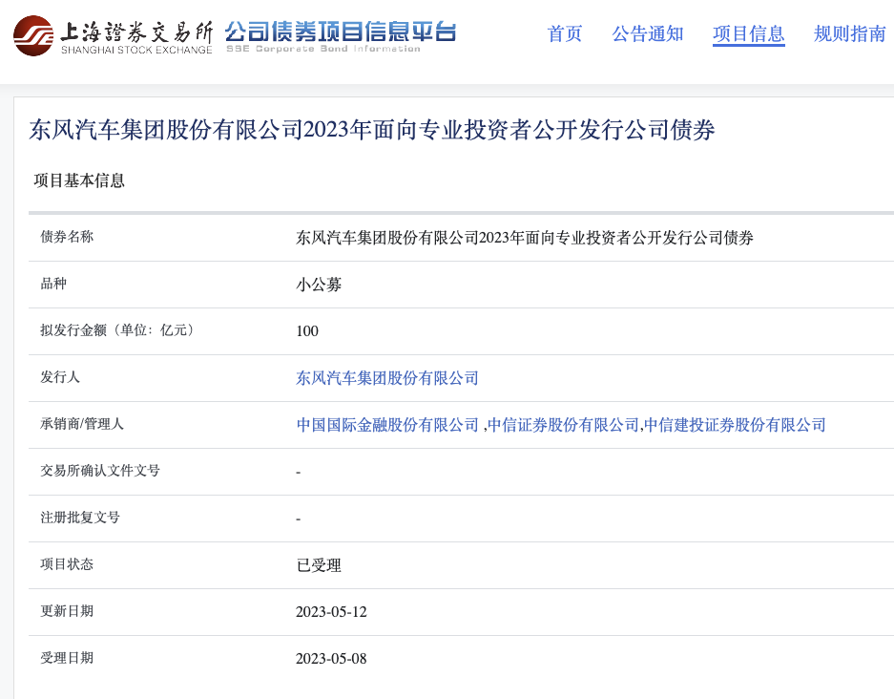
Task: Click the 小公募 value
Action: (x=319, y=285)
